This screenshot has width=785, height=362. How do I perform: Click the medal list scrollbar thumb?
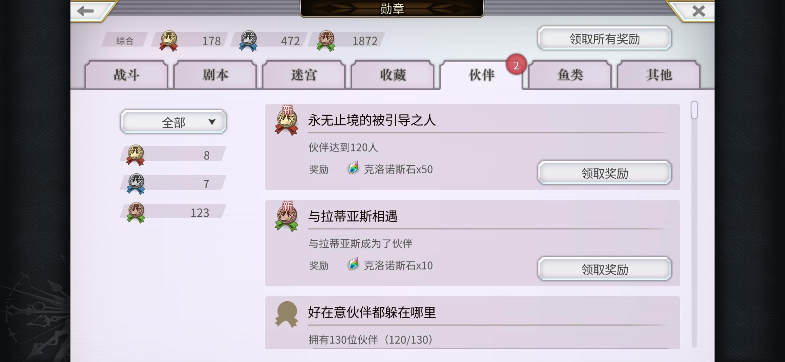694,110
